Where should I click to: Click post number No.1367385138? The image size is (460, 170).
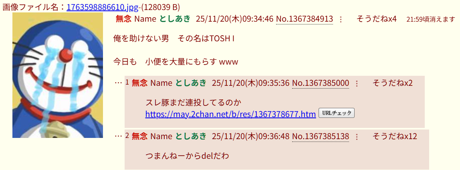(x=321, y=137)
